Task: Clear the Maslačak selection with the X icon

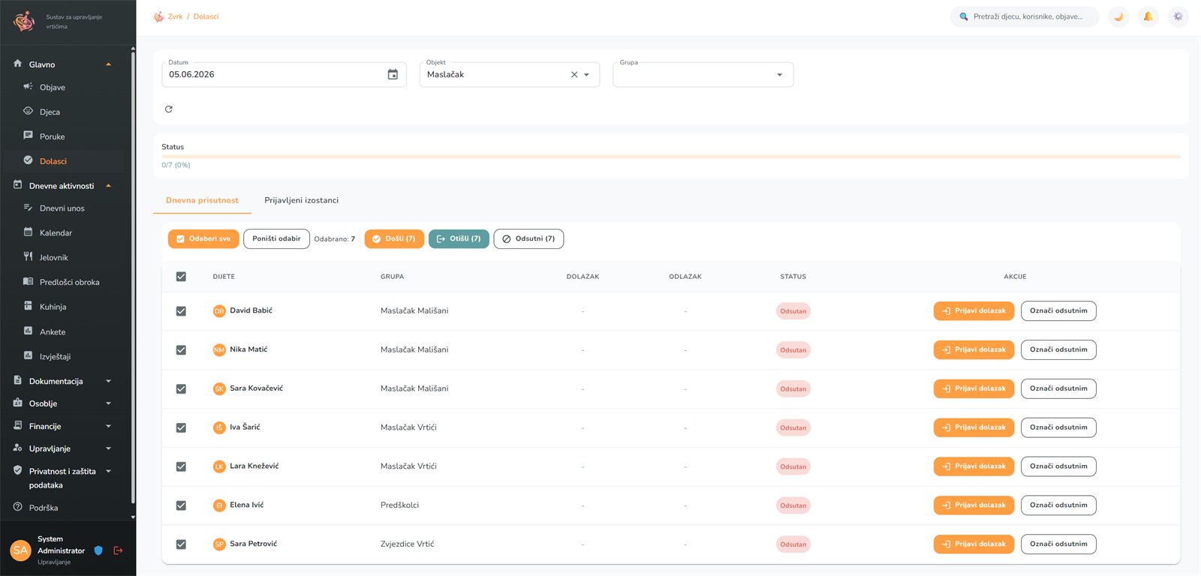Action: pos(574,74)
